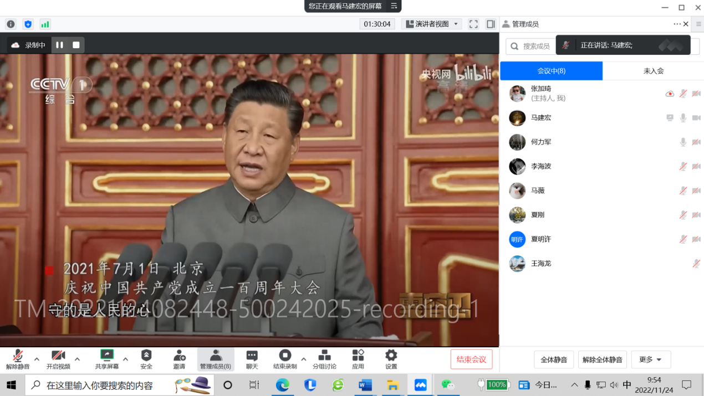Viewport: 704px width, 396px height.
Task: Toggle 开启视频 camera button
Action: pos(58,359)
